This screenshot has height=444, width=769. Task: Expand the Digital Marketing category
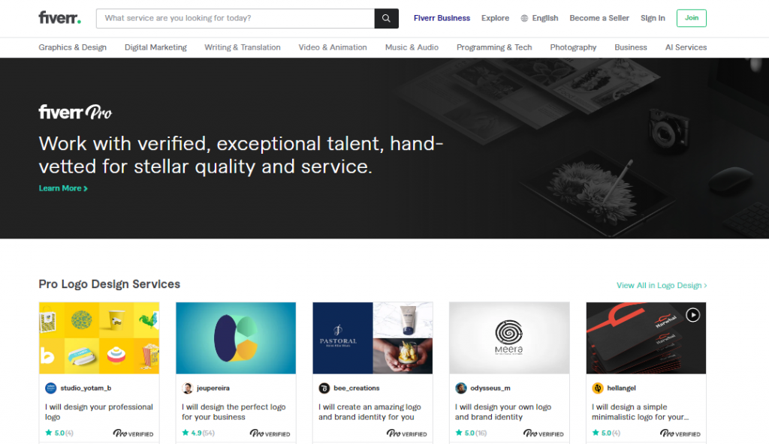[x=155, y=47]
